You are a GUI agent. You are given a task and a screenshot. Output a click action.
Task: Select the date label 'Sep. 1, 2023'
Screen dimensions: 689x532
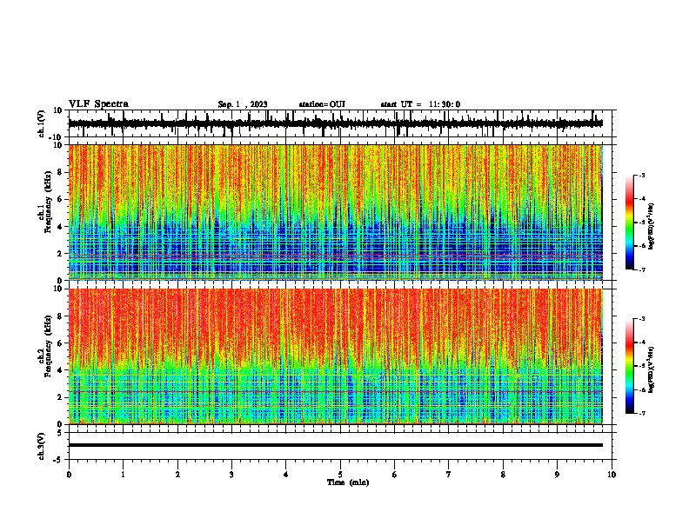243,104
